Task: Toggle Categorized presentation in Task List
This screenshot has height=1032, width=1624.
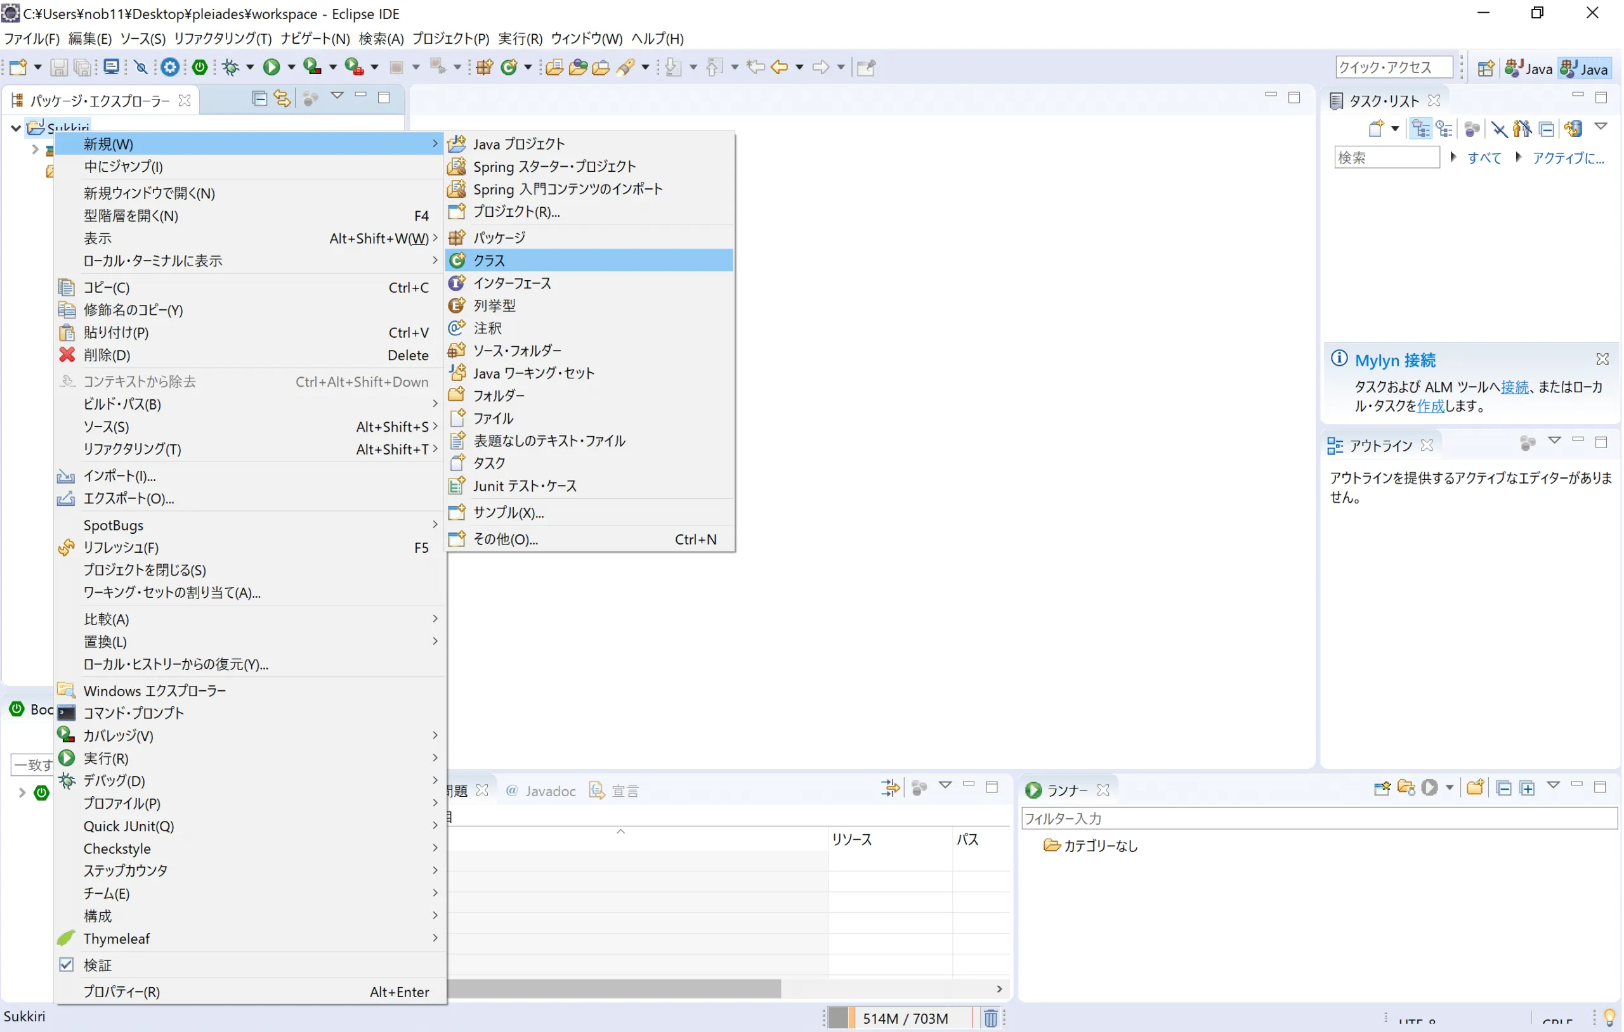Action: tap(1421, 129)
